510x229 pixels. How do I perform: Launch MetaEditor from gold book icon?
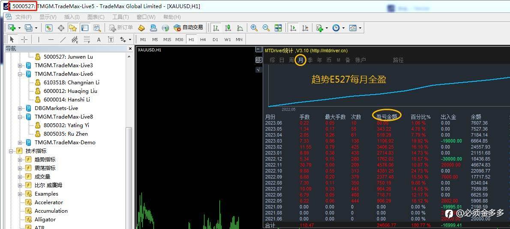pos(141,28)
